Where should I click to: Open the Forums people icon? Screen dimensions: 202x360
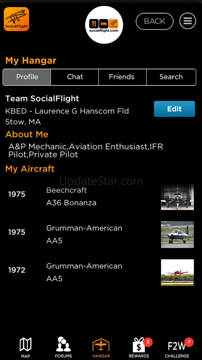[63, 347]
